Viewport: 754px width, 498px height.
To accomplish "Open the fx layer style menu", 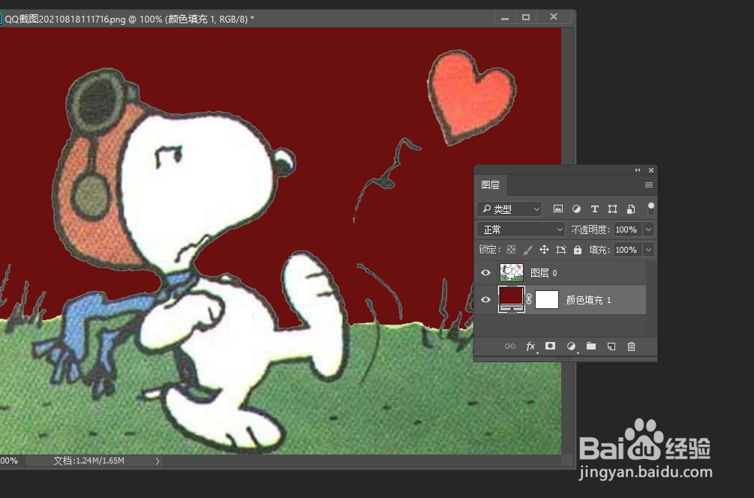I will click(x=531, y=346).
